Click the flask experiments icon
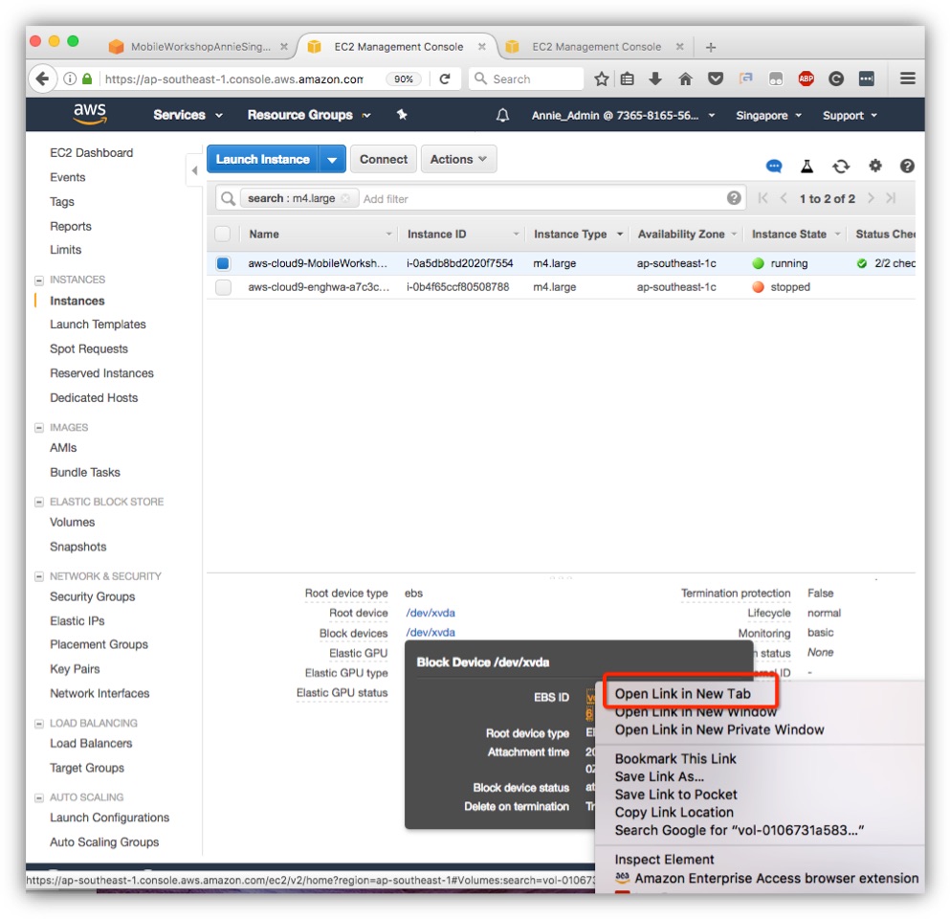This screenshot has height=919, width=950. [806, 166]
